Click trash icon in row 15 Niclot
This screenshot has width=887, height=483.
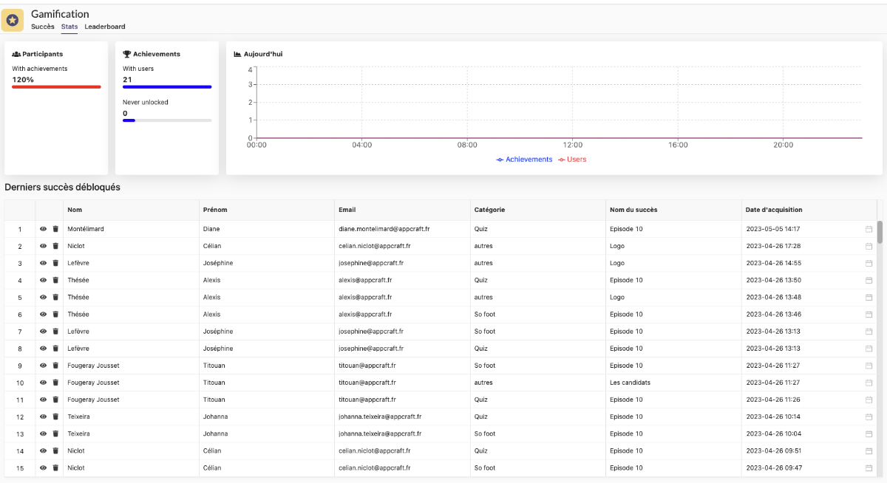pyautogui.click(x=55, y=468)
